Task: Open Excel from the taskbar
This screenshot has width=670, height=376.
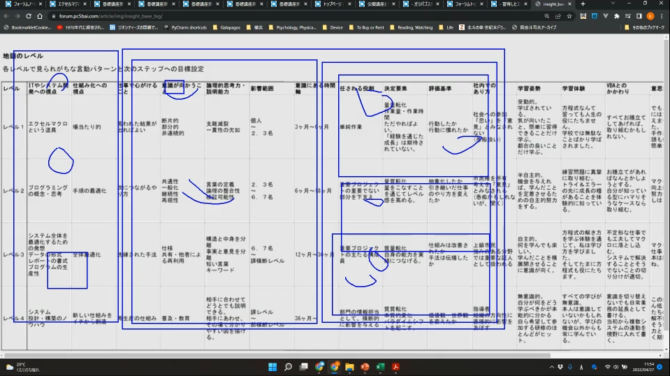Action: click(381, 367)
